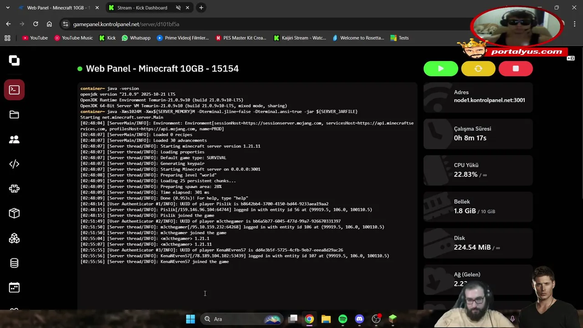Open the YouTube bookmark
The image size is (583, 328).
(x=35, y=38)
